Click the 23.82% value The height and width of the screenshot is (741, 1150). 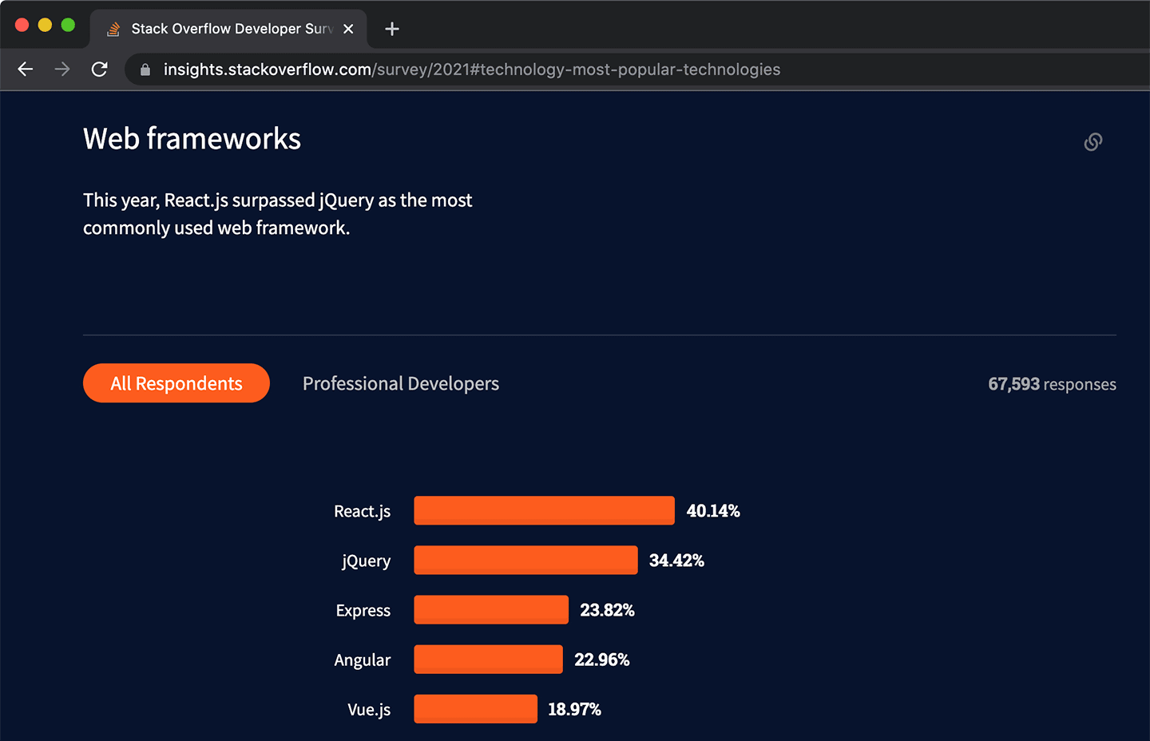[607, 610]
